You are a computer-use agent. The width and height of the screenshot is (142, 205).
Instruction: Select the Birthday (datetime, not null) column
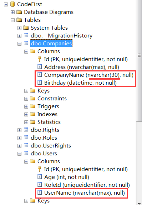pyautogui.click(x=80, y=83)
